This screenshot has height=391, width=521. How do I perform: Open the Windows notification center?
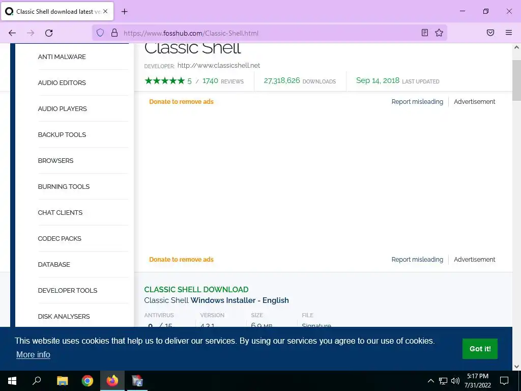[504, 381]
